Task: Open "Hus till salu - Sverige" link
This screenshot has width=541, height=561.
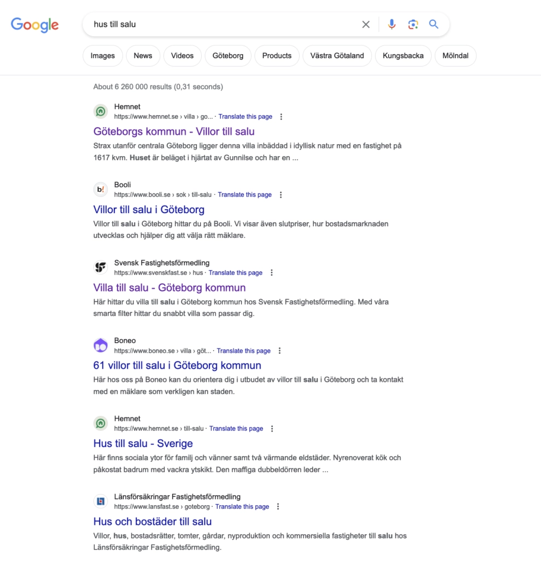Action: tap(143, 444)
